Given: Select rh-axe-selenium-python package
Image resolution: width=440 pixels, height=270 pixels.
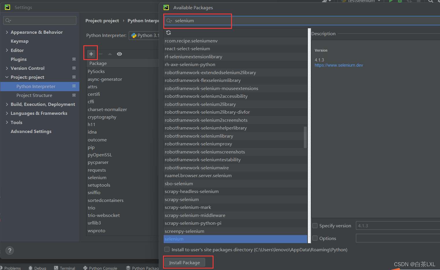Looking at the screenshot, I should (235, 64).
